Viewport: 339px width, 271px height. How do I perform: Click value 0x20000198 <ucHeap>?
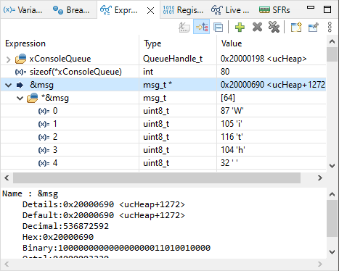click(264, 59)
